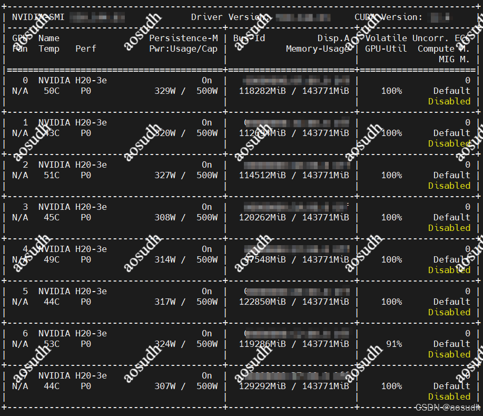This screenshot has height=416, width=483.
Task: Click 'Default' compute mode in GPU 3 row
Action: 451,218
